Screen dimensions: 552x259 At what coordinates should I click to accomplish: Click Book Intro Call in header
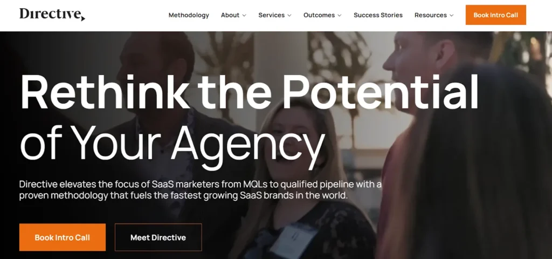click(x=496, y=15)
